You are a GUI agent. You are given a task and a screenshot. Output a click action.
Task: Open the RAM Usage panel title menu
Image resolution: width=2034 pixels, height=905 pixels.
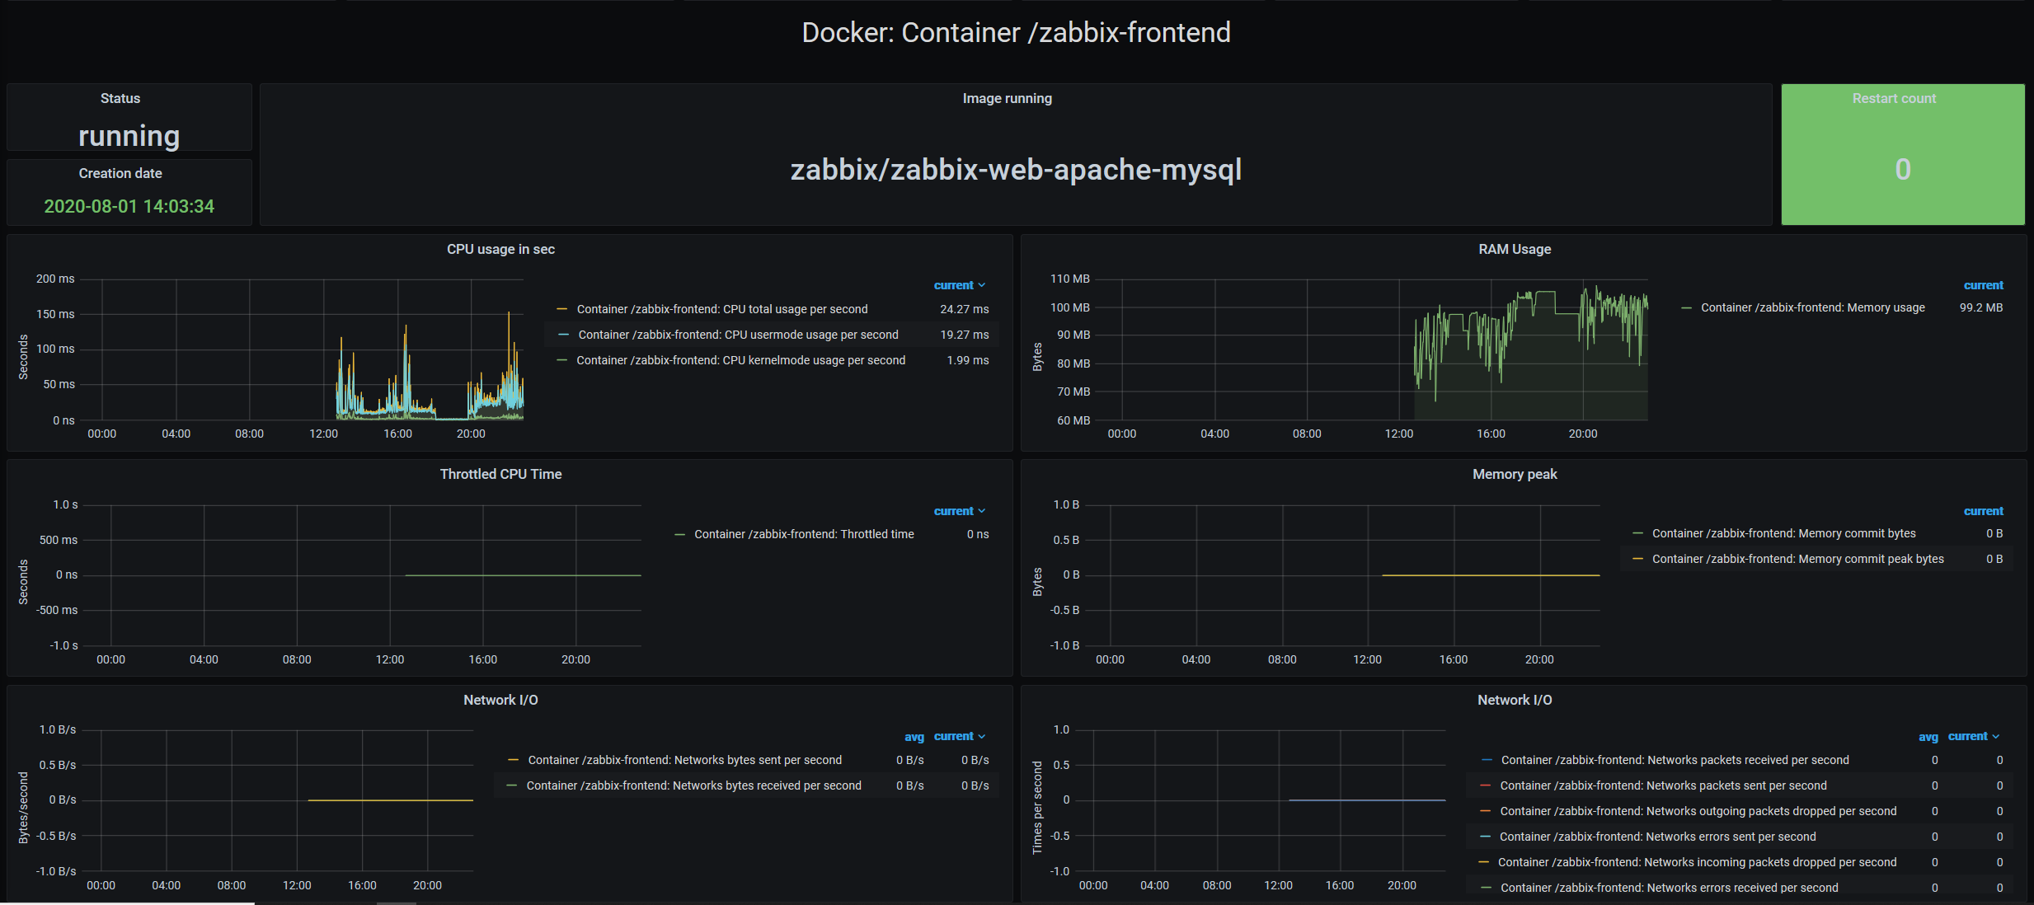[1514, 249]
